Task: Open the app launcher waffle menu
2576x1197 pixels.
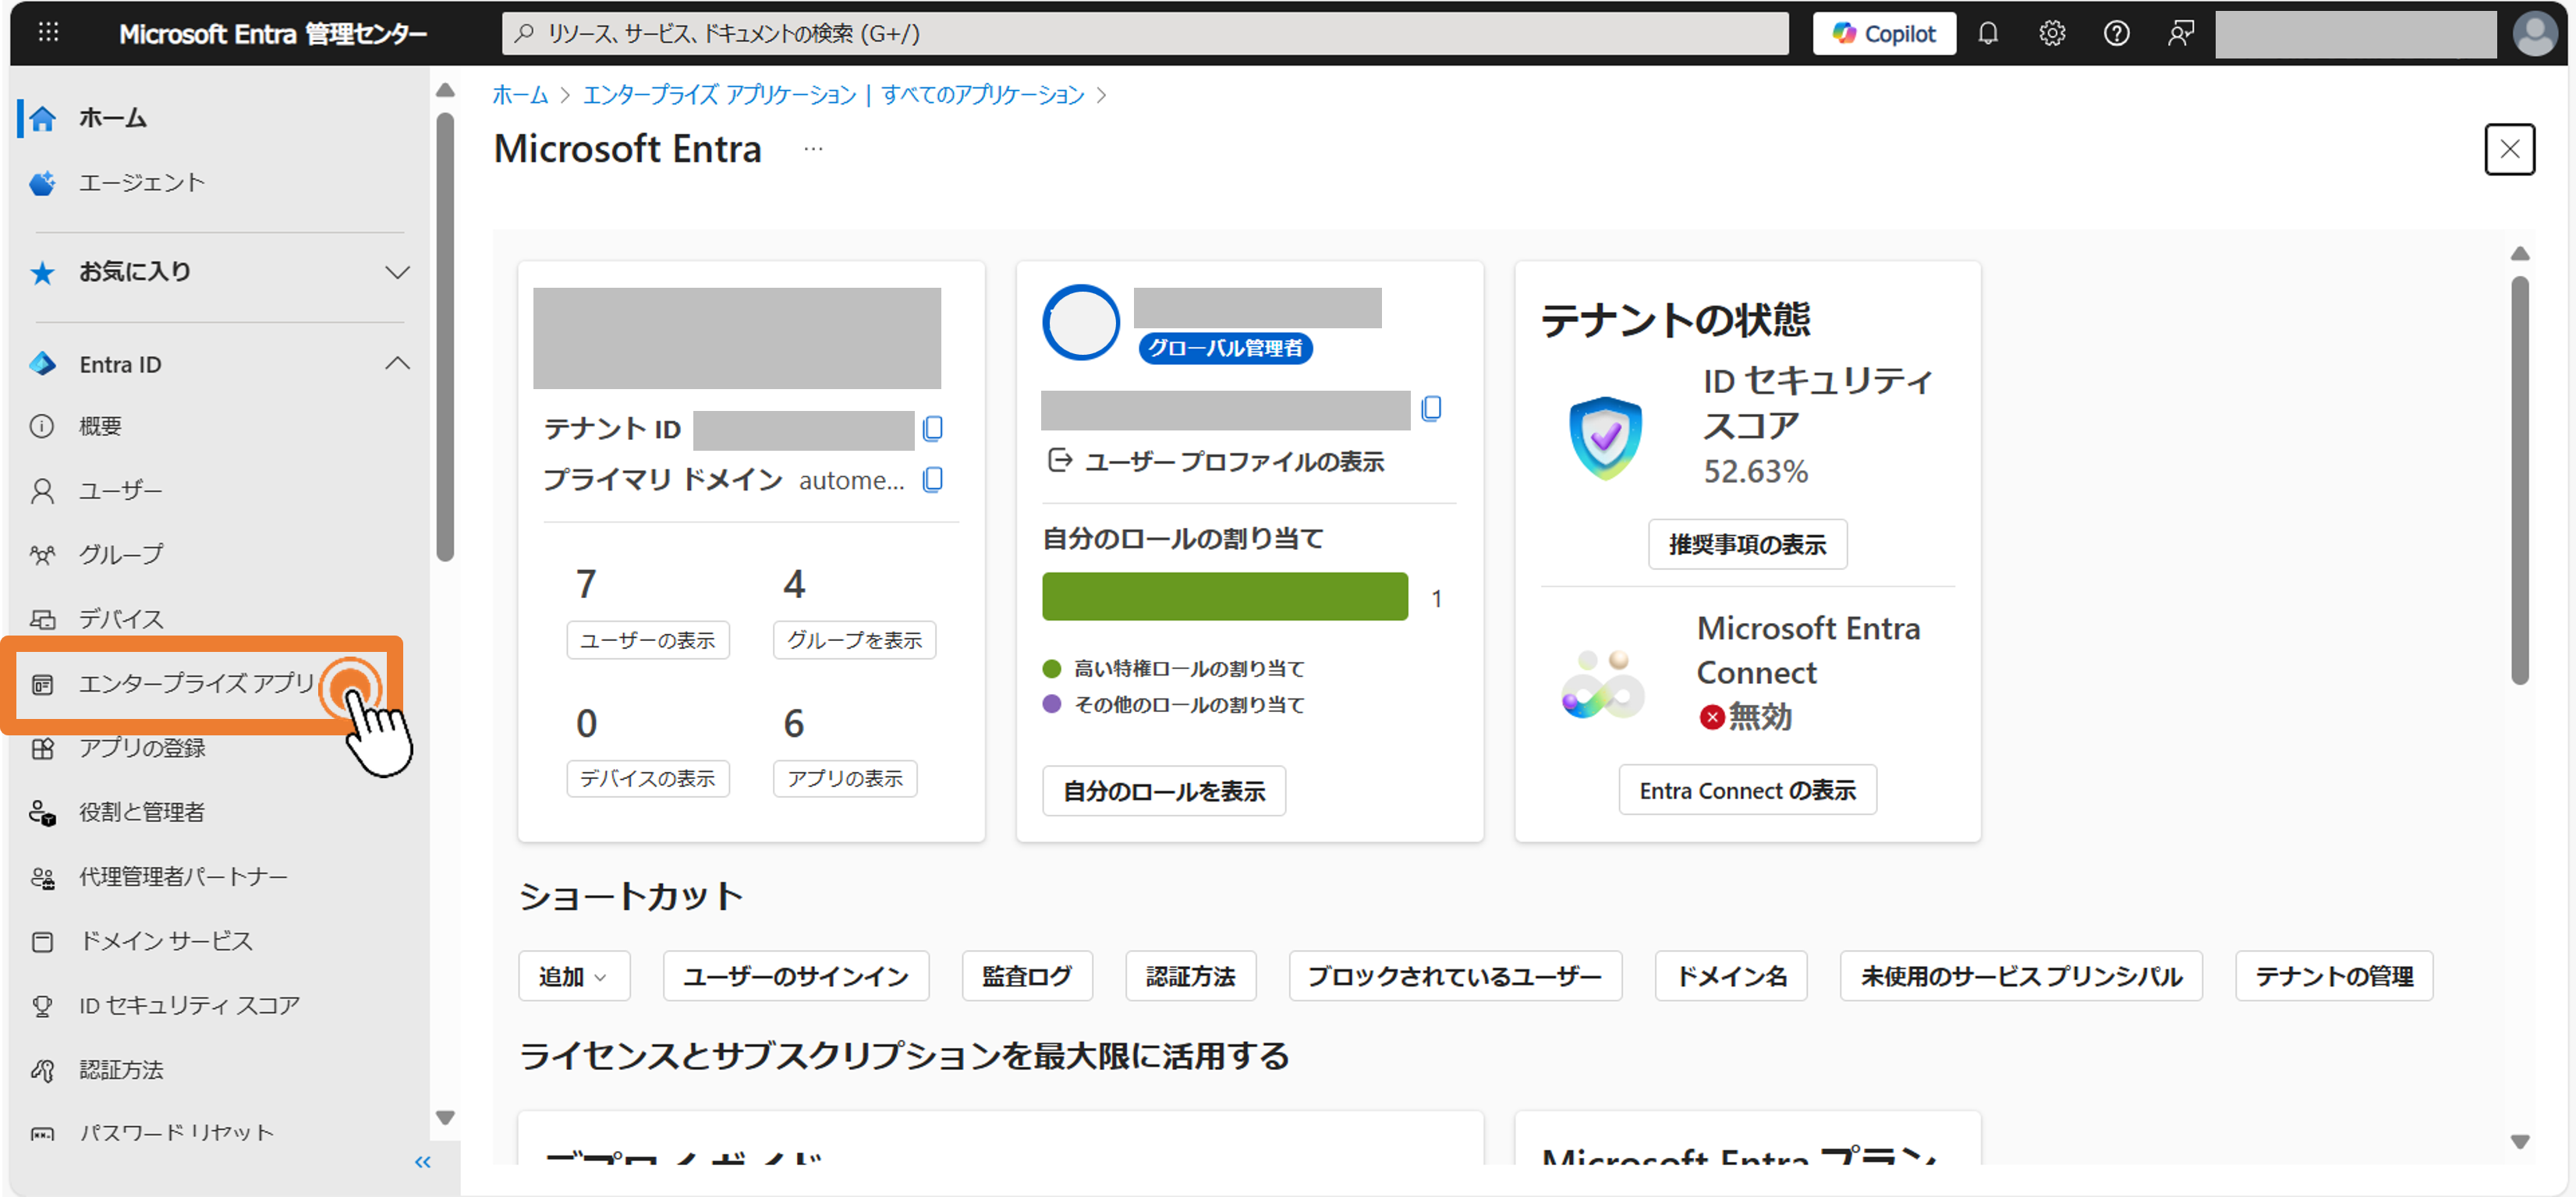Action: [48, 33]
